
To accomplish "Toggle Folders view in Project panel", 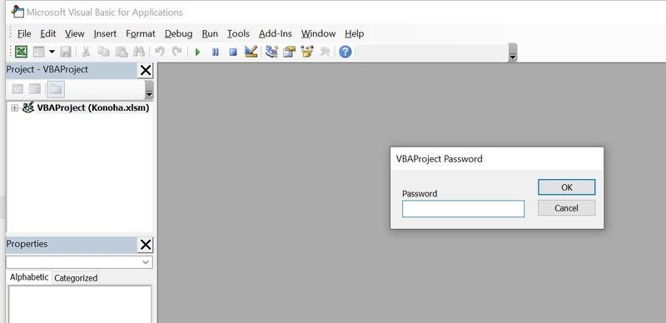I will 56,89.
